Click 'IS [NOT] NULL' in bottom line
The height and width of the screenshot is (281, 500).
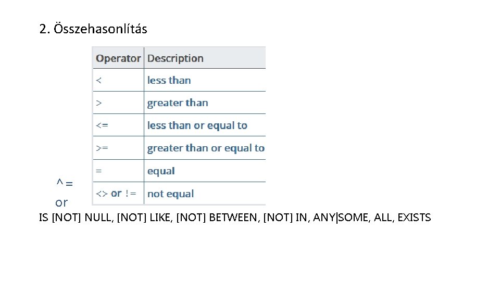pos(76,218)
